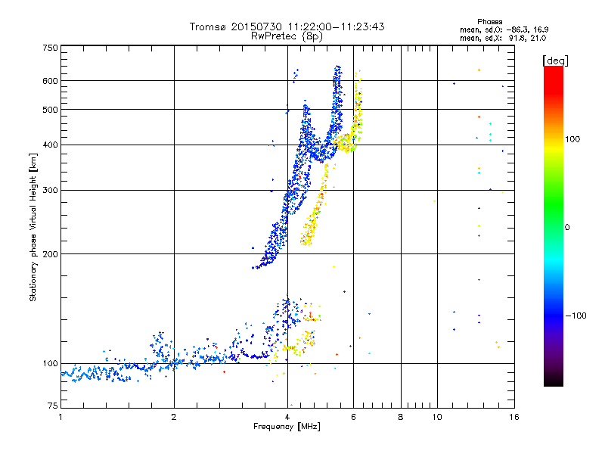
Task: Click the '8' tick label on the frequency axis
Action: 401,417
